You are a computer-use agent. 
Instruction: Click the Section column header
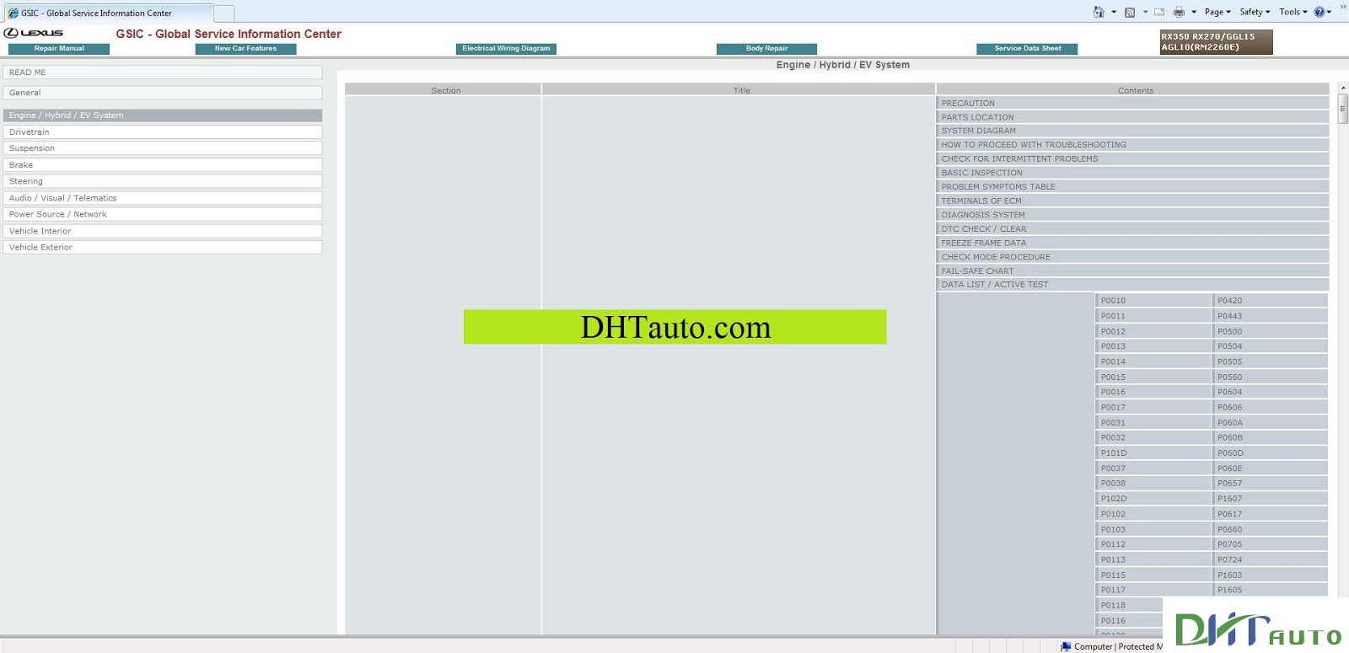point(443,89)
